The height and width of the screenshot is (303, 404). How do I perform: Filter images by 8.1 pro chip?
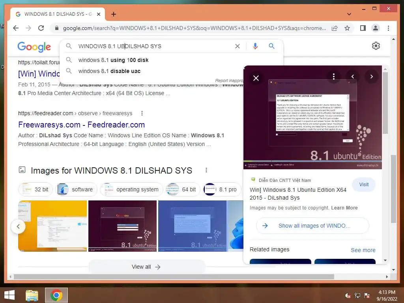pos(222,189)
